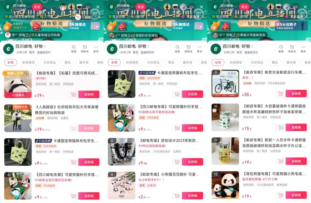Image resolution: width=311 pixels, height=203 pixels.
Task: Toggle 关注 follow in the 716-viewer stream
Action: 141,7
